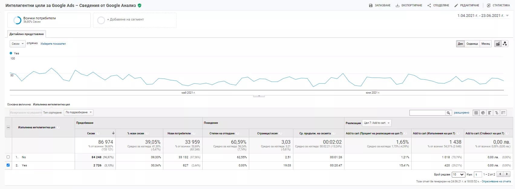Screen dimensions: 515x189
Task: Select the performance bar view icon
Action: [490, 113]
